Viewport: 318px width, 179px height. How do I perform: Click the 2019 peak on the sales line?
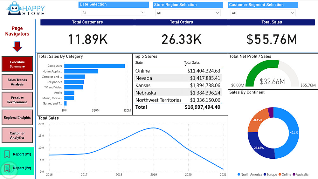point(154,128)
